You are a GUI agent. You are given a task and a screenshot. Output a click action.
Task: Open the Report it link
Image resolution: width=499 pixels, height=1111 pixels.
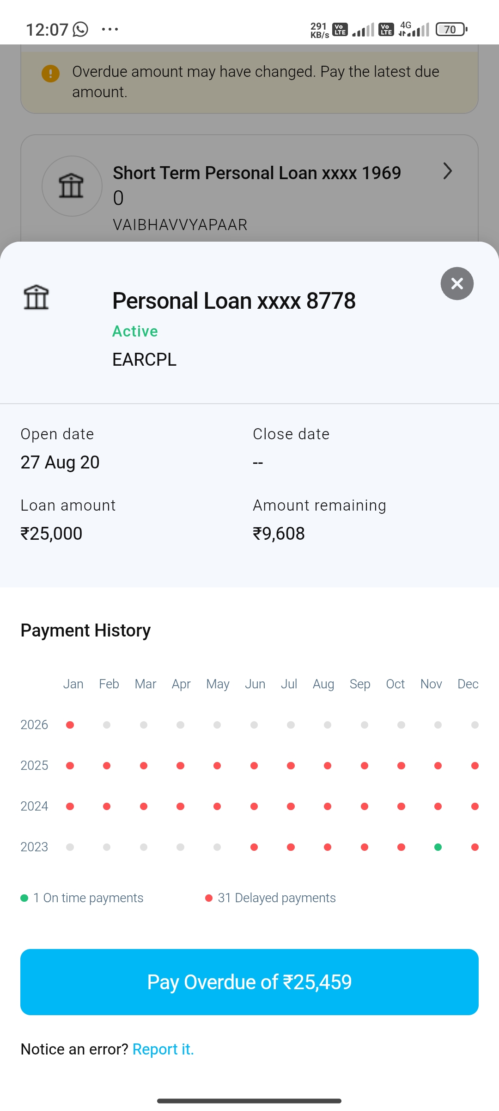pyautogui.click(x=163, y=1049)
